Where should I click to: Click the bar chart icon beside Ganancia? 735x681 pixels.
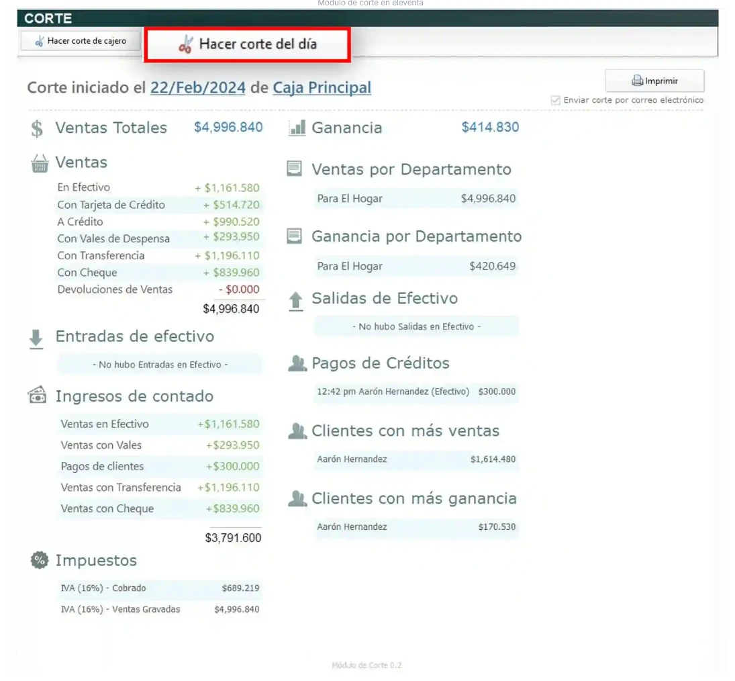point(297,128)
